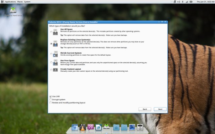
Task: Open the home folder icon in dock
Action: pos(116,127)
